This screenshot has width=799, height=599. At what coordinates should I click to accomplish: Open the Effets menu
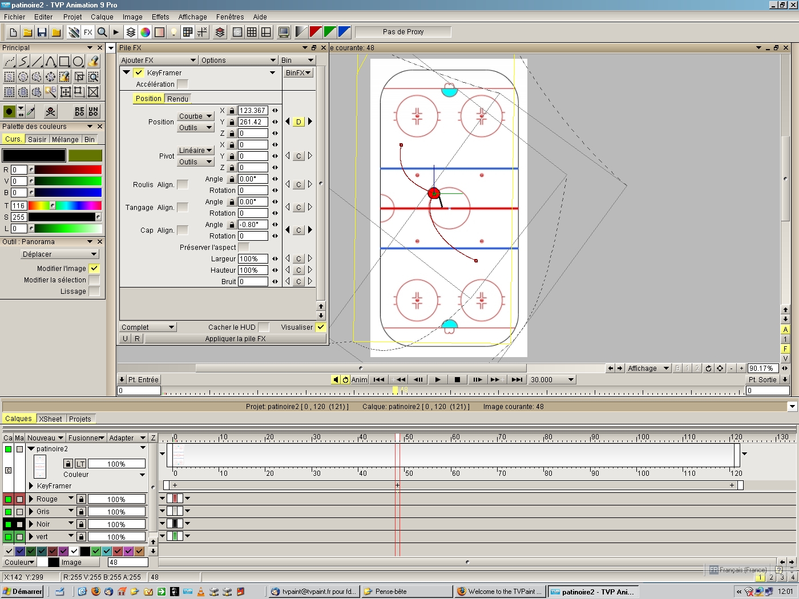tap(160, 17)
